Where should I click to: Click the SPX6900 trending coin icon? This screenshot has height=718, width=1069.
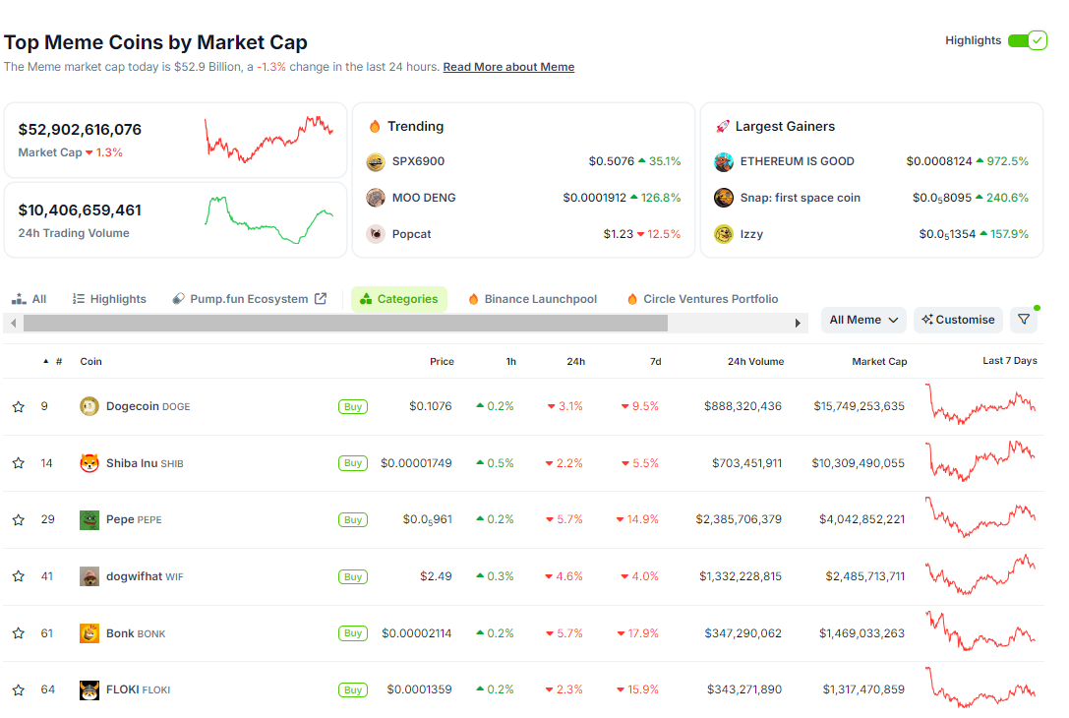376,161
